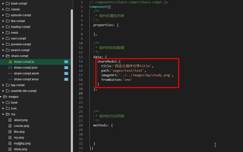This screenshot has height=152, width=243.
Task: Click line number 21 in the gutter
Action: 81,93
